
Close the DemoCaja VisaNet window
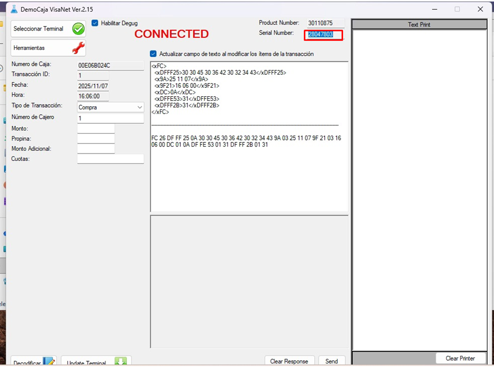pyautogui.click(x=480, y=9)
